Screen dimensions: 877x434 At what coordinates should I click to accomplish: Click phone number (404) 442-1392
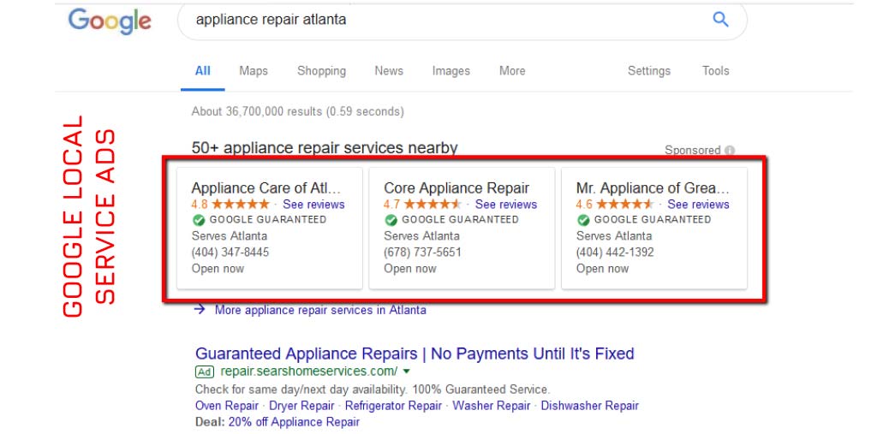pos(615,253)
